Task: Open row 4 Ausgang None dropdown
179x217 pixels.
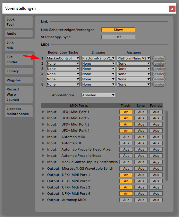Action: [134, 74]
